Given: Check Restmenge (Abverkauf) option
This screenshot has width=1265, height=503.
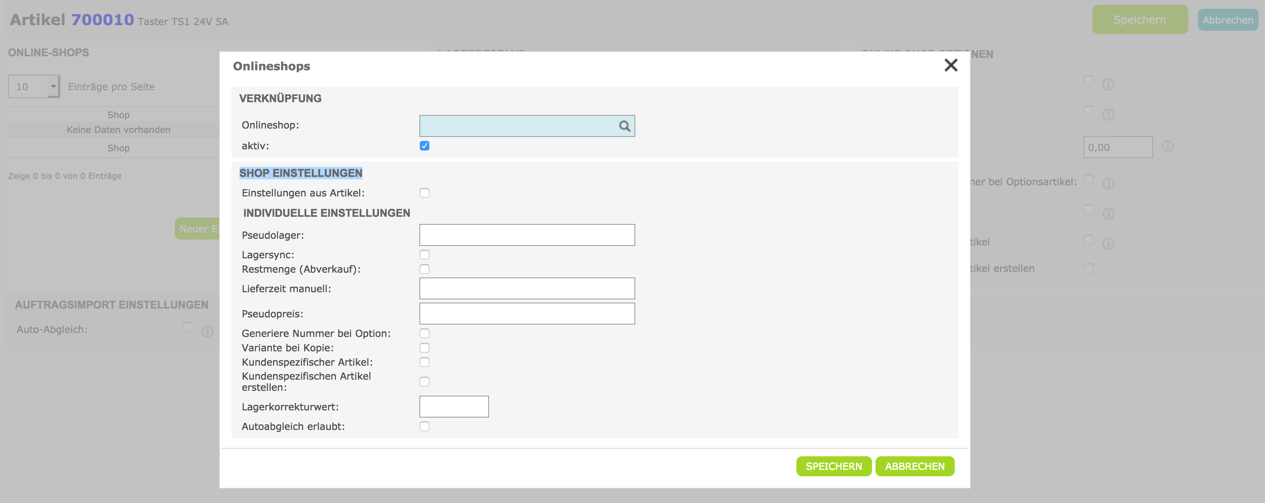Looking at the screenshot, I should [424, 269].
